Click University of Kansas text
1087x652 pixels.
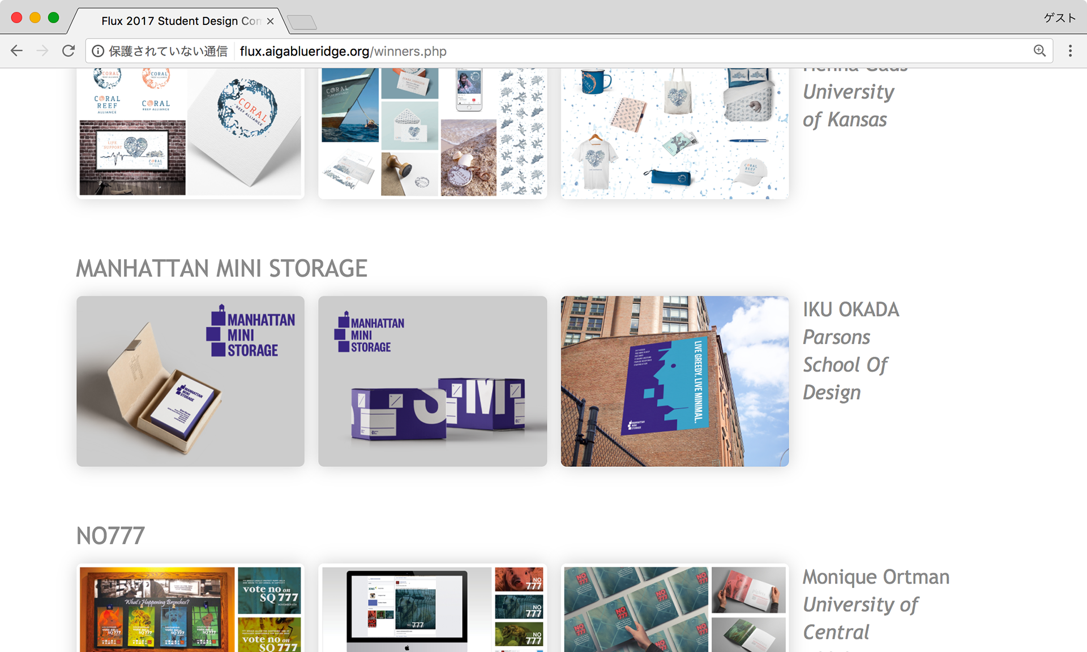pos(849,106)
